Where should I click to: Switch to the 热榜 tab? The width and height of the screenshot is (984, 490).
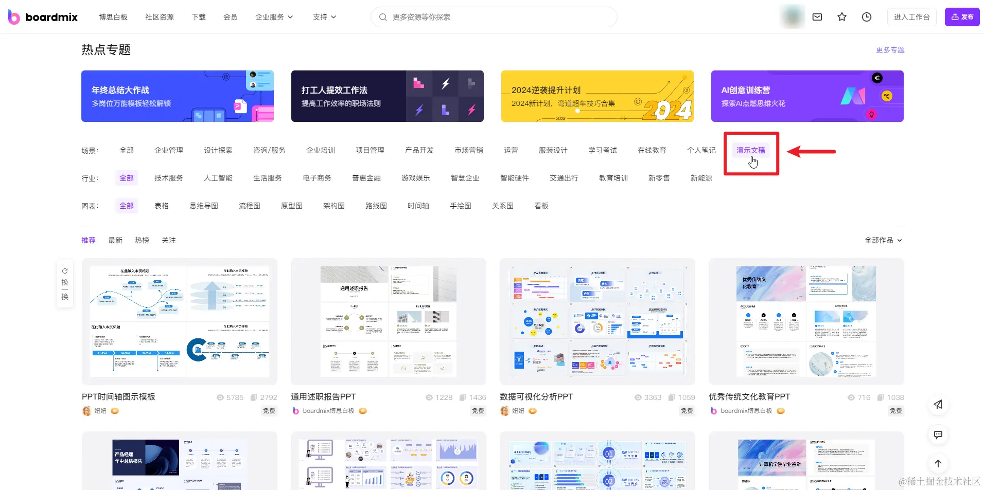tap(142, 240)
